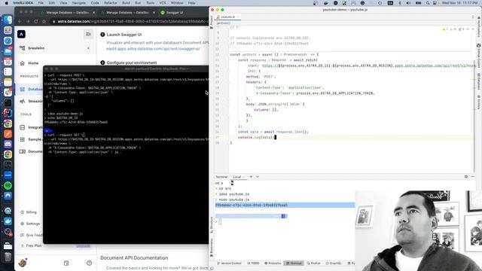Open Spotlight search in menu bar

[x=428, y=3]
